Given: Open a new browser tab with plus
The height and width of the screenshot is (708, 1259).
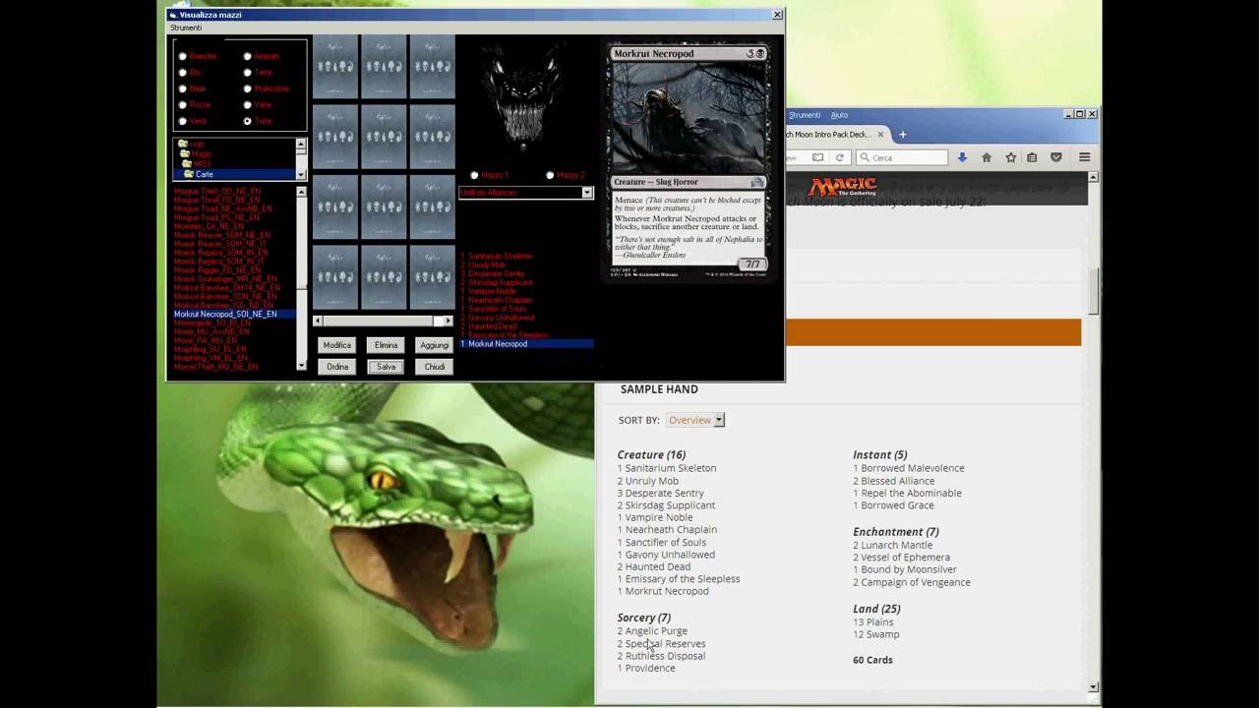Looking at the screenshot, I should (x=902, y=135).
